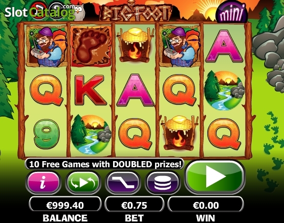Image resolution: width=284 pixels, height=223 pixels.
Task: Click the €0.00 win display
Action: tap(206, 205)
